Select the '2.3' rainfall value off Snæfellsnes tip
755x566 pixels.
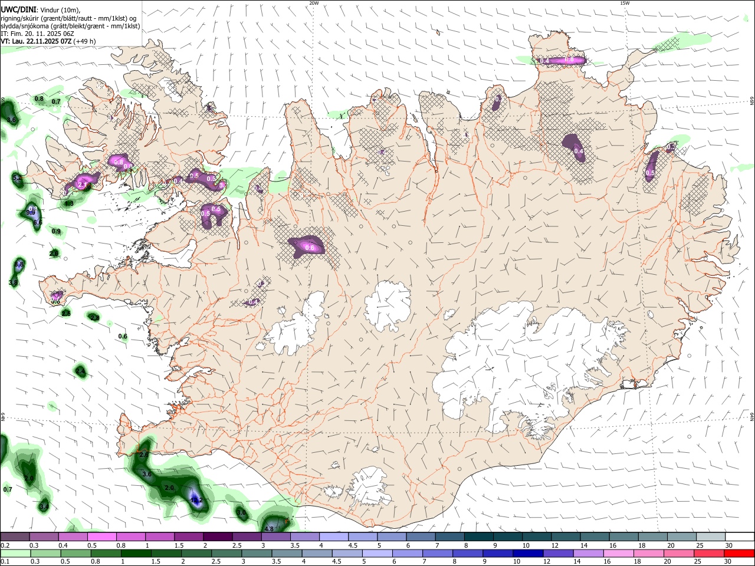66,314
